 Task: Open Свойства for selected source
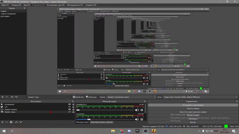[78, 97]
